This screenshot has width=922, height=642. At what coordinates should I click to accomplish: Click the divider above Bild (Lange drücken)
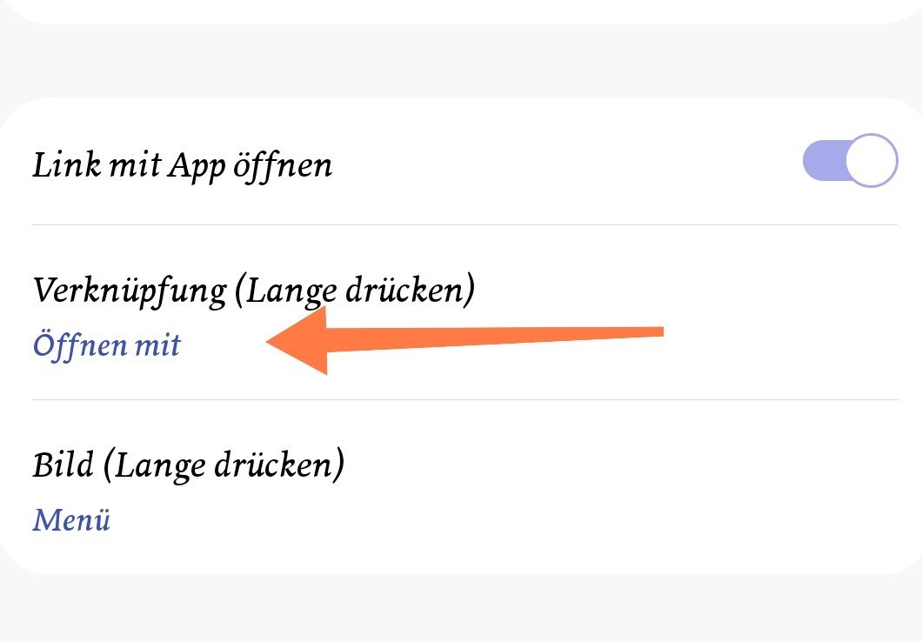(465, 400)
